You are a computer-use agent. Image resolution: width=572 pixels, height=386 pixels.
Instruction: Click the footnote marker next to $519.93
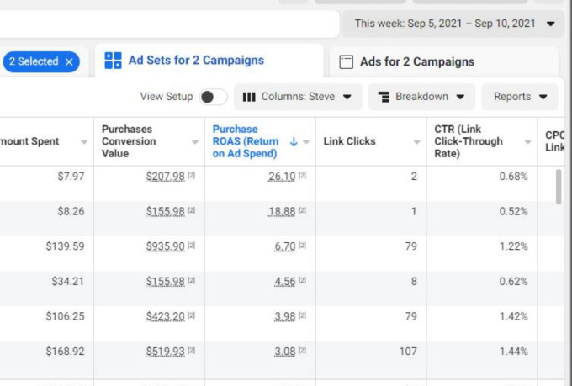(192, 350)
